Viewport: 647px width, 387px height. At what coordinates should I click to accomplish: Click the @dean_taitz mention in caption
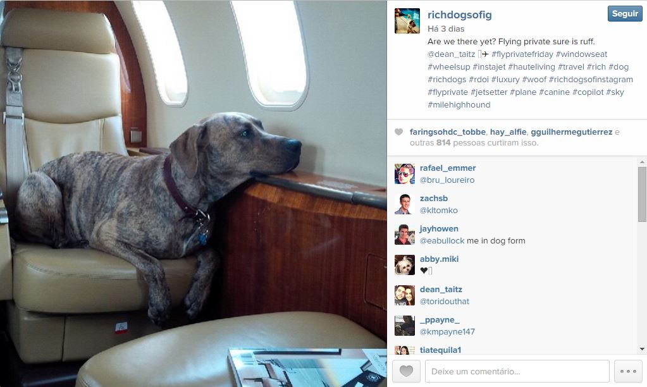point(451,54)
